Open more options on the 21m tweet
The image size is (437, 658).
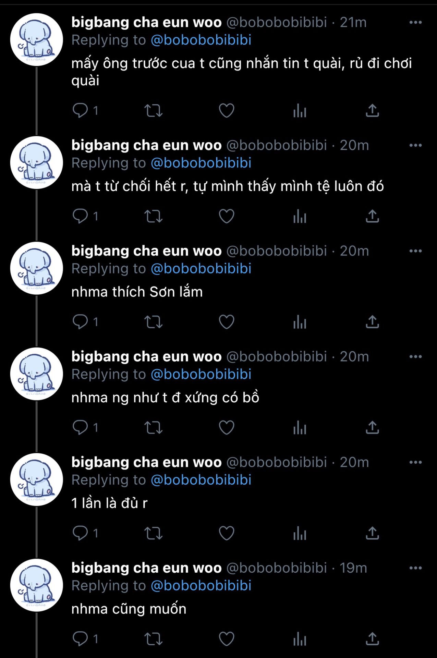(415, 23)
